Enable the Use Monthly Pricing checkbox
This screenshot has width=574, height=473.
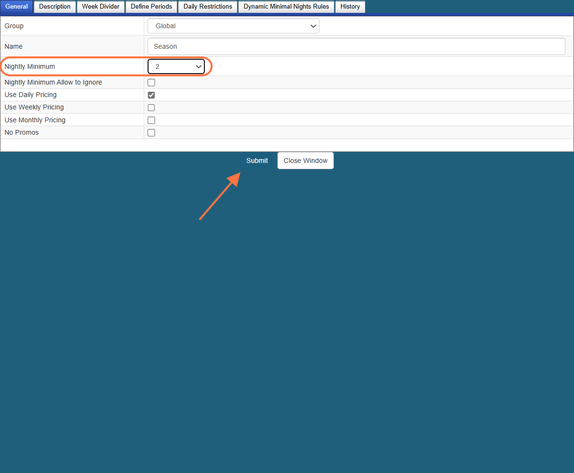click(151, 120)
